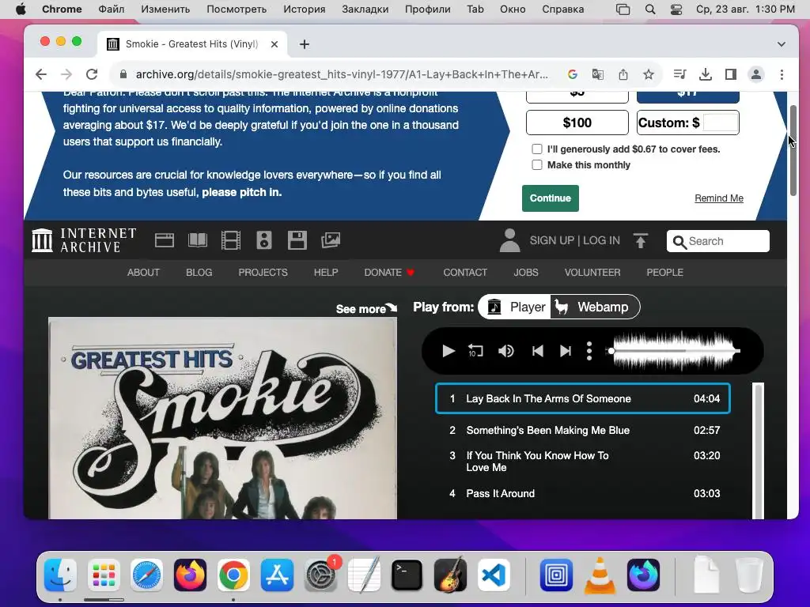
Task: Open VLC from the Dock
Action: click(x=600, y=575)
